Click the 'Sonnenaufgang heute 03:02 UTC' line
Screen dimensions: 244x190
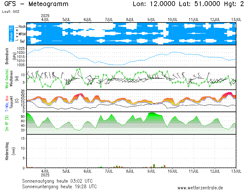57,181
